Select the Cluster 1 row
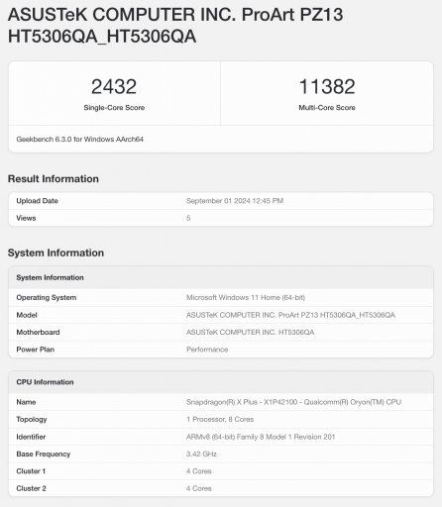Image resolution: width=442 pixels, height=507 pixels. [x=221, y=471]
